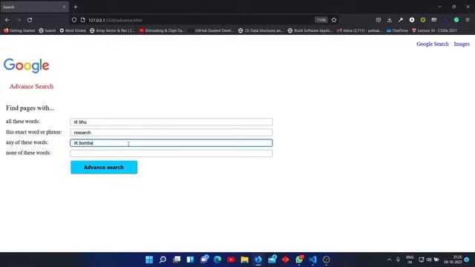Open browser downloads panel
This screenshot has width=475, height=267.
(x=390, y=20)
